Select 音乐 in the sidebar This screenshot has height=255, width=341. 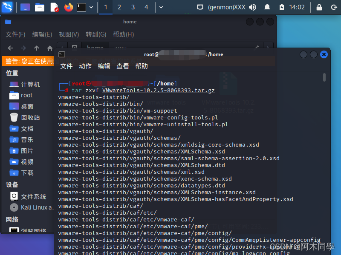21,139
